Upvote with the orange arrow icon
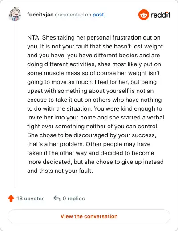Screen dimensions: 178x231 (x=11, y=199)
